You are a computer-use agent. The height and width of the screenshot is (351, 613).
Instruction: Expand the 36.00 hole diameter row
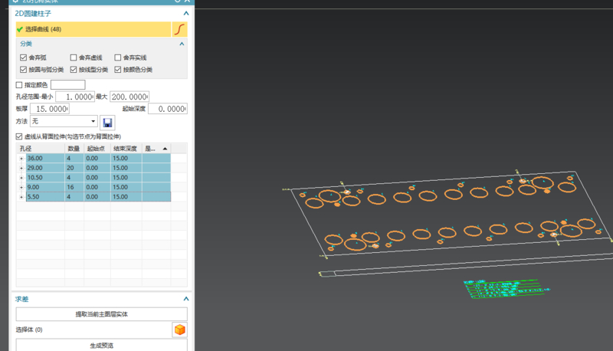tap(21, 159)
